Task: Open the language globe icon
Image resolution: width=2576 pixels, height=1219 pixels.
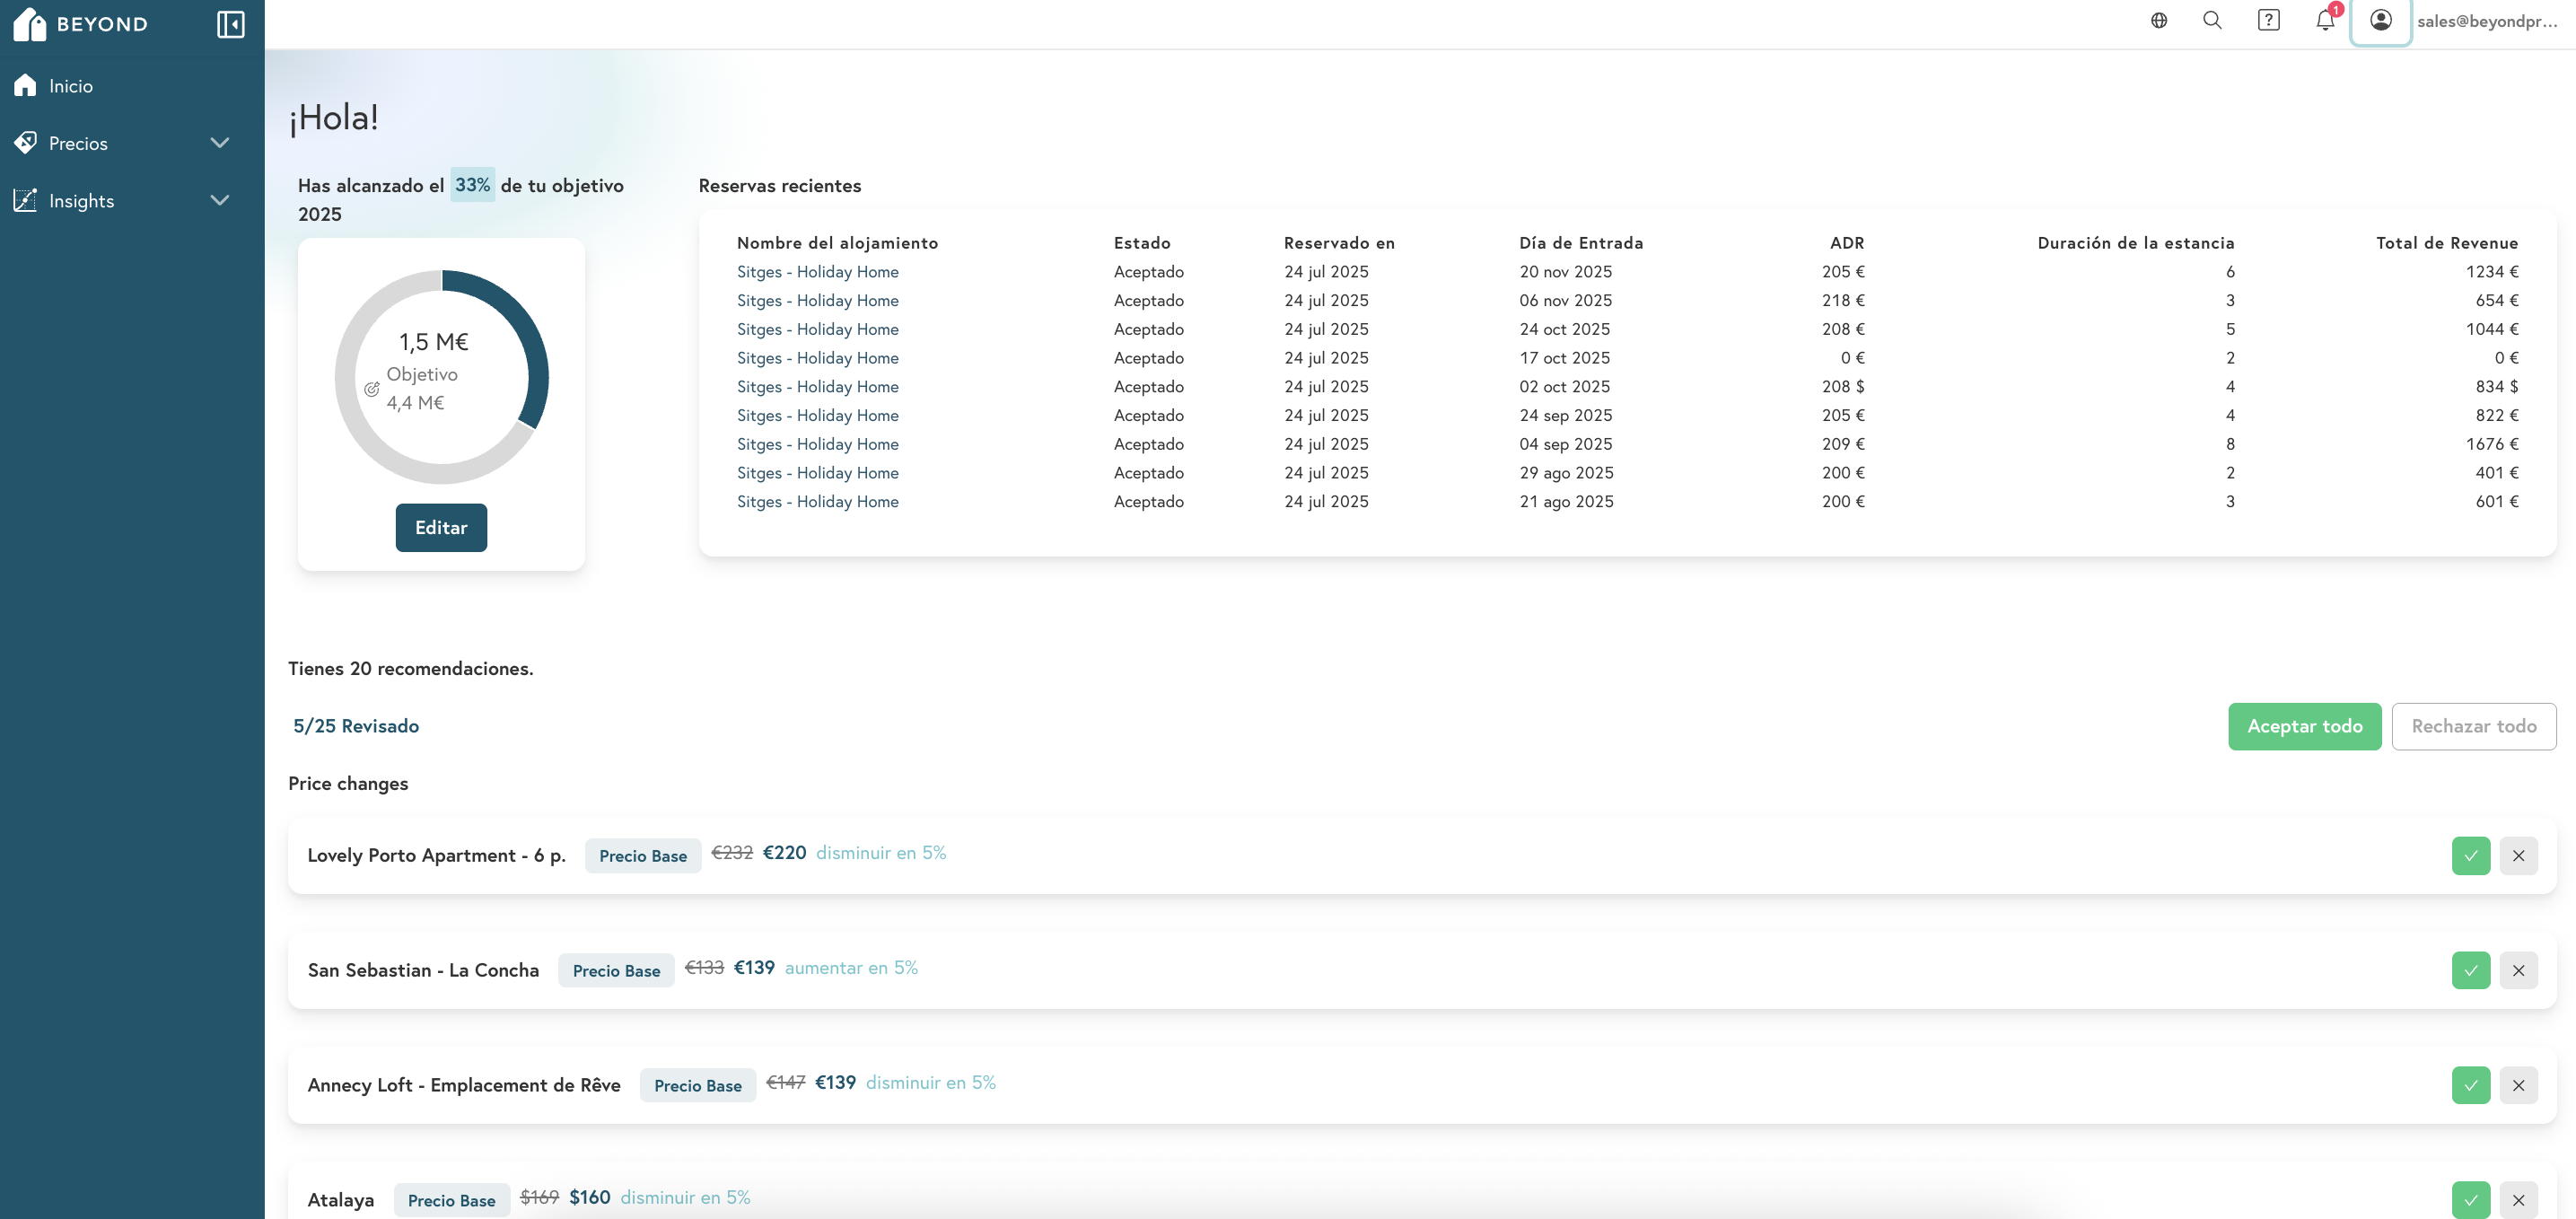Action: tap(2159, 20)
